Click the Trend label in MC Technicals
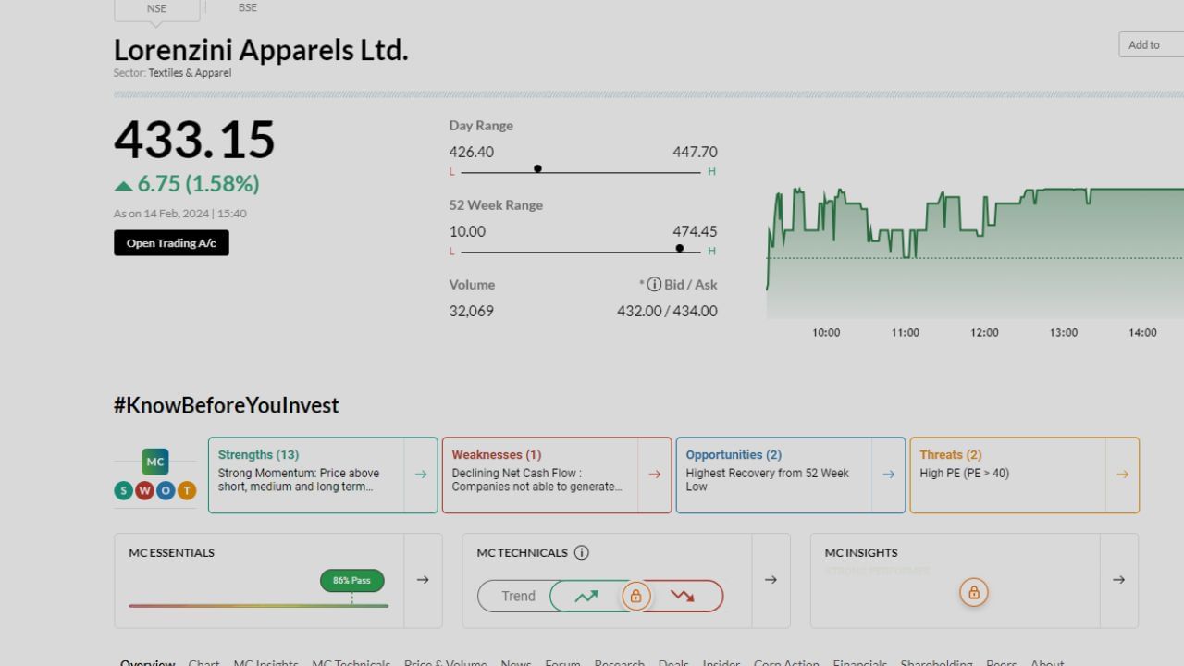Screen dimensions: 1184x666 [518, 597]
